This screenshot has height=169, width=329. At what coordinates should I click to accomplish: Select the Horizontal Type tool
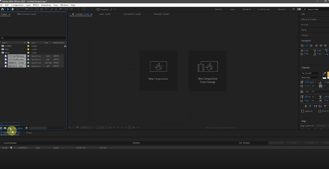[x=46, y=9]
